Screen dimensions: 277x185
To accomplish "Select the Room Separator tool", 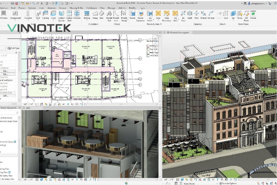I will pyautogui.click(x=141, y=16).
